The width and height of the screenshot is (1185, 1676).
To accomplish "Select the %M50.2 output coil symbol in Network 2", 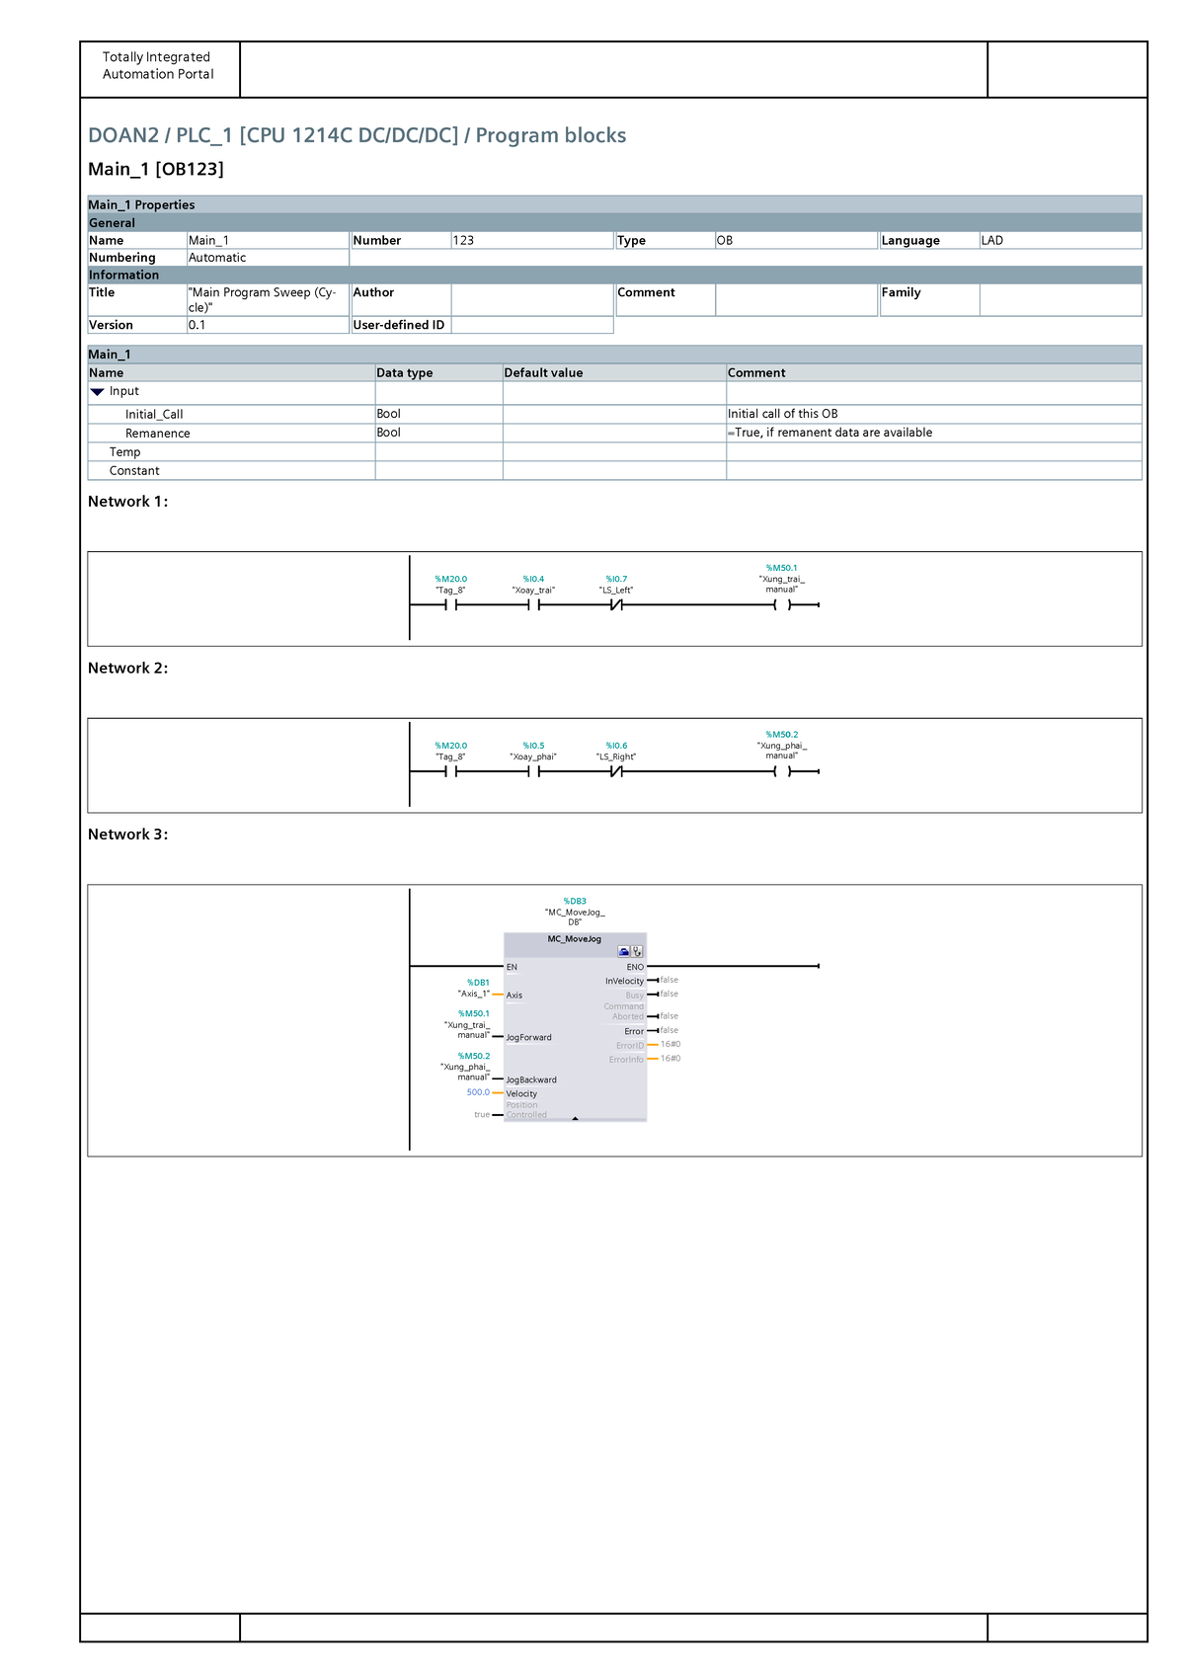I will pos(782,771).
